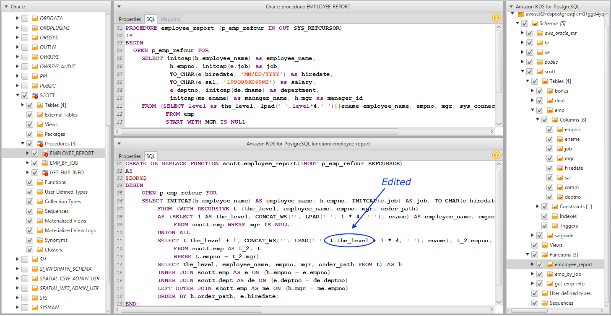Uncheck the Triggers checkbox in PostgreSQL tree
Viewport: 611px width, 316px height.
pyautogui.click(x=545, y=226)
